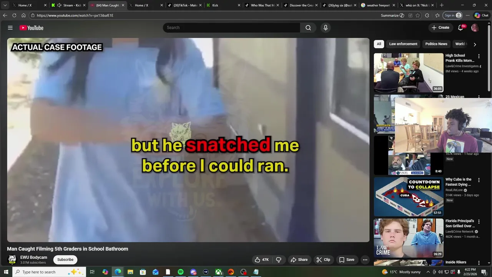Reload the page with the refresh icon
This screenshot has width=492, height=277.
[14, 15]
